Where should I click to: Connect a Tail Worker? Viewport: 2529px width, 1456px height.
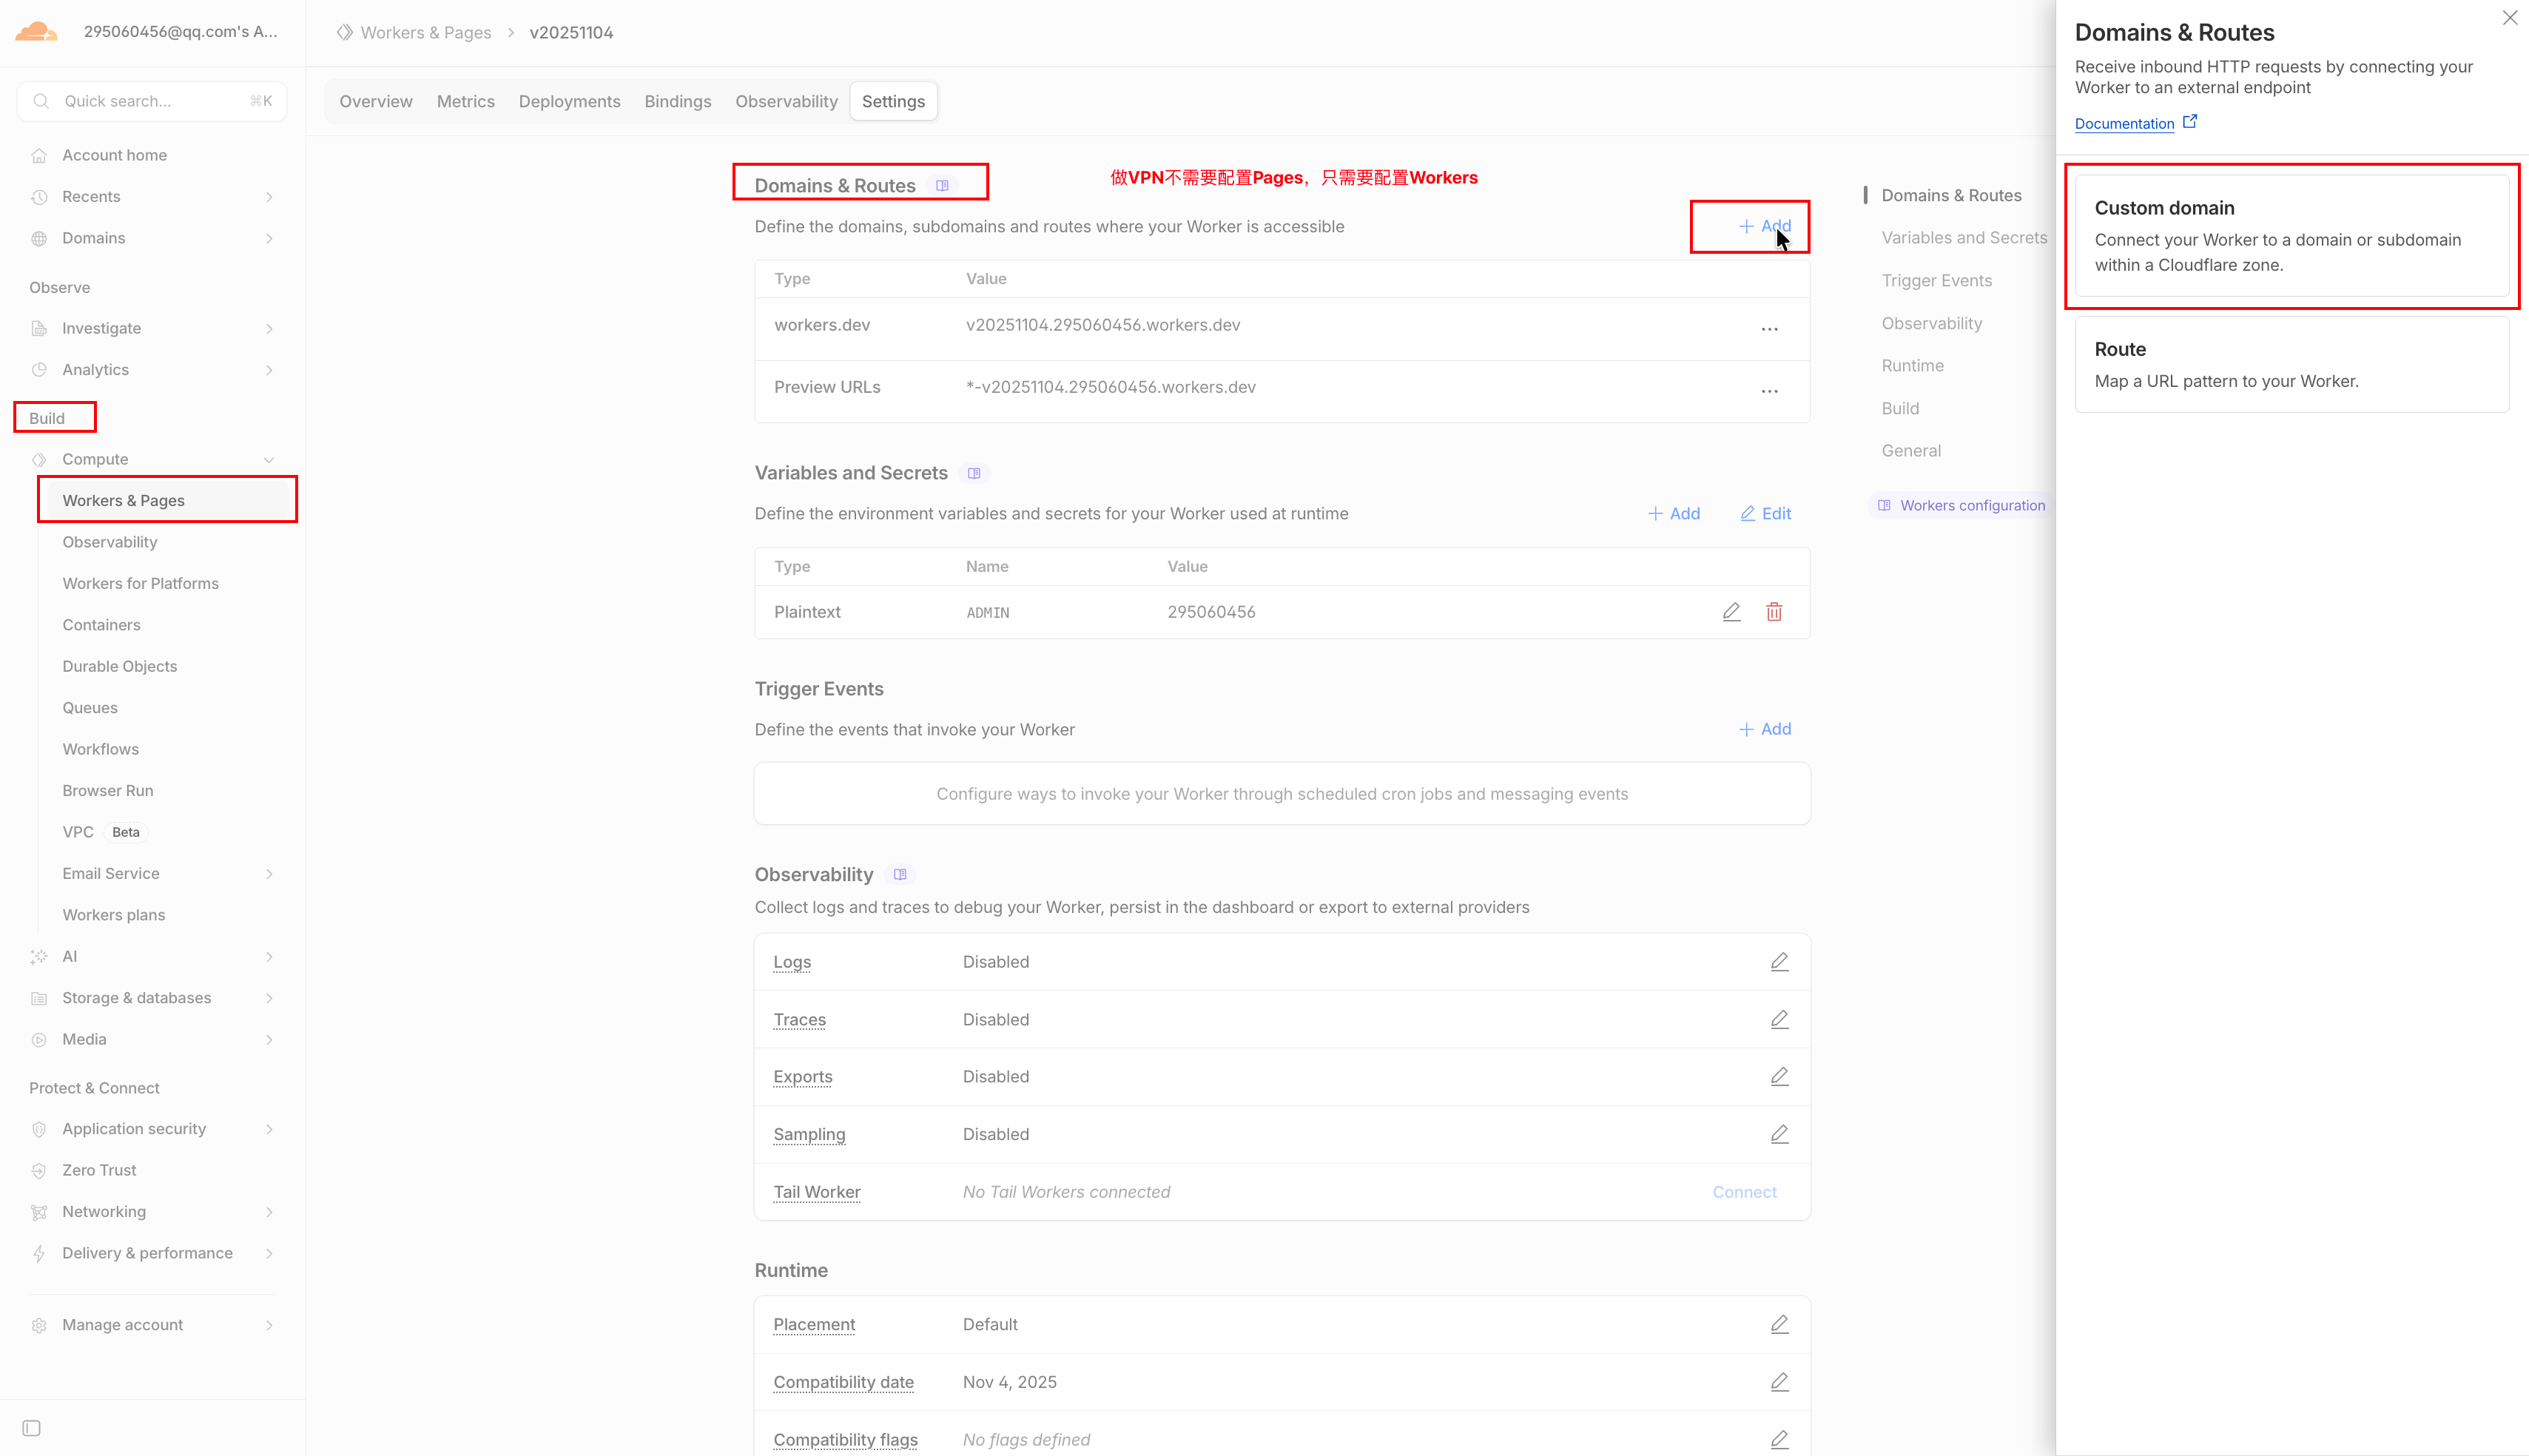[1745, 1192]
